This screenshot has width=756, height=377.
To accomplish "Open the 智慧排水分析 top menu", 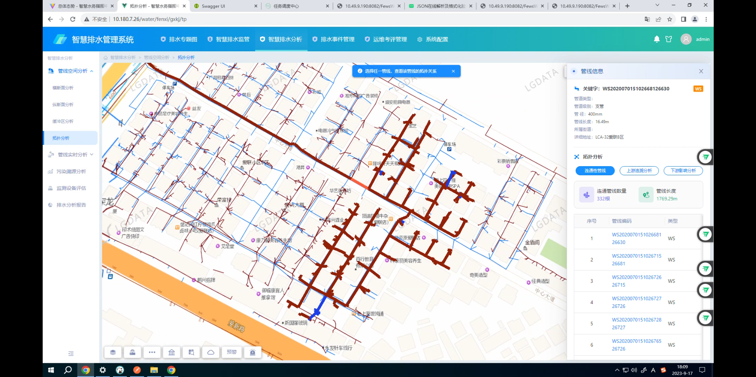I will [x=281, y=39].
